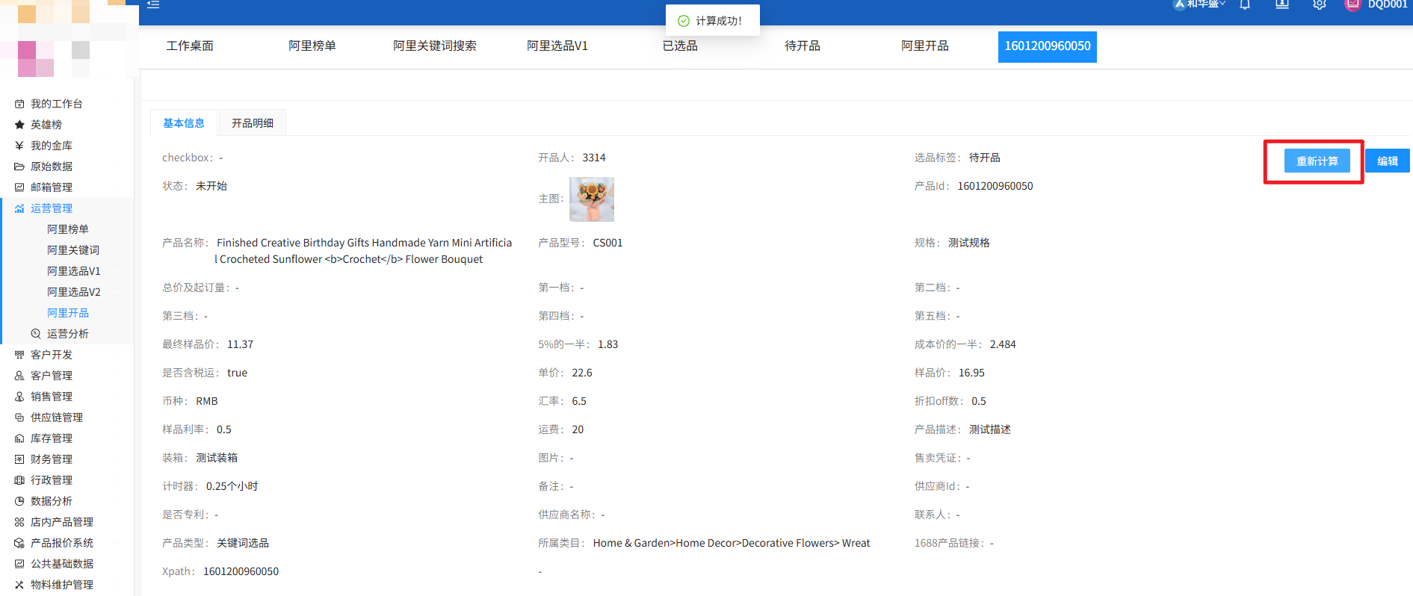Viewport: 1413px width, 596px height.
Task: Open the 待开品 top tab
Action: 803,46
